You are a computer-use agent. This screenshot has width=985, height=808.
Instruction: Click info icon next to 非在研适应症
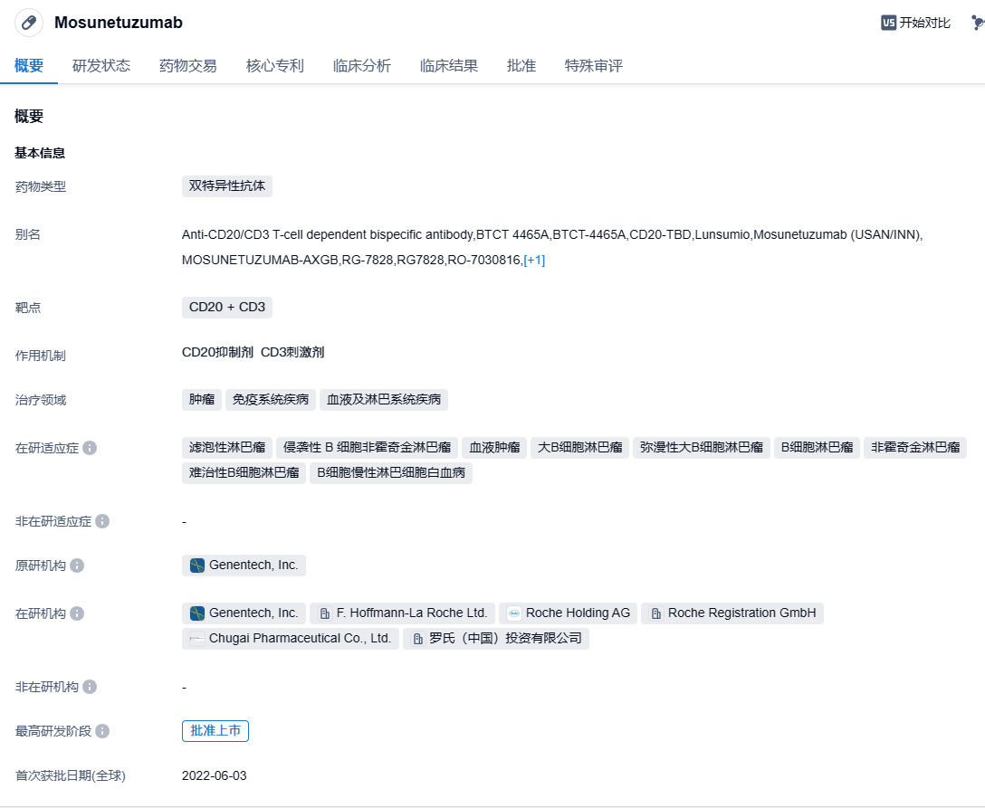pyautogui.click(x=102, y=521)
